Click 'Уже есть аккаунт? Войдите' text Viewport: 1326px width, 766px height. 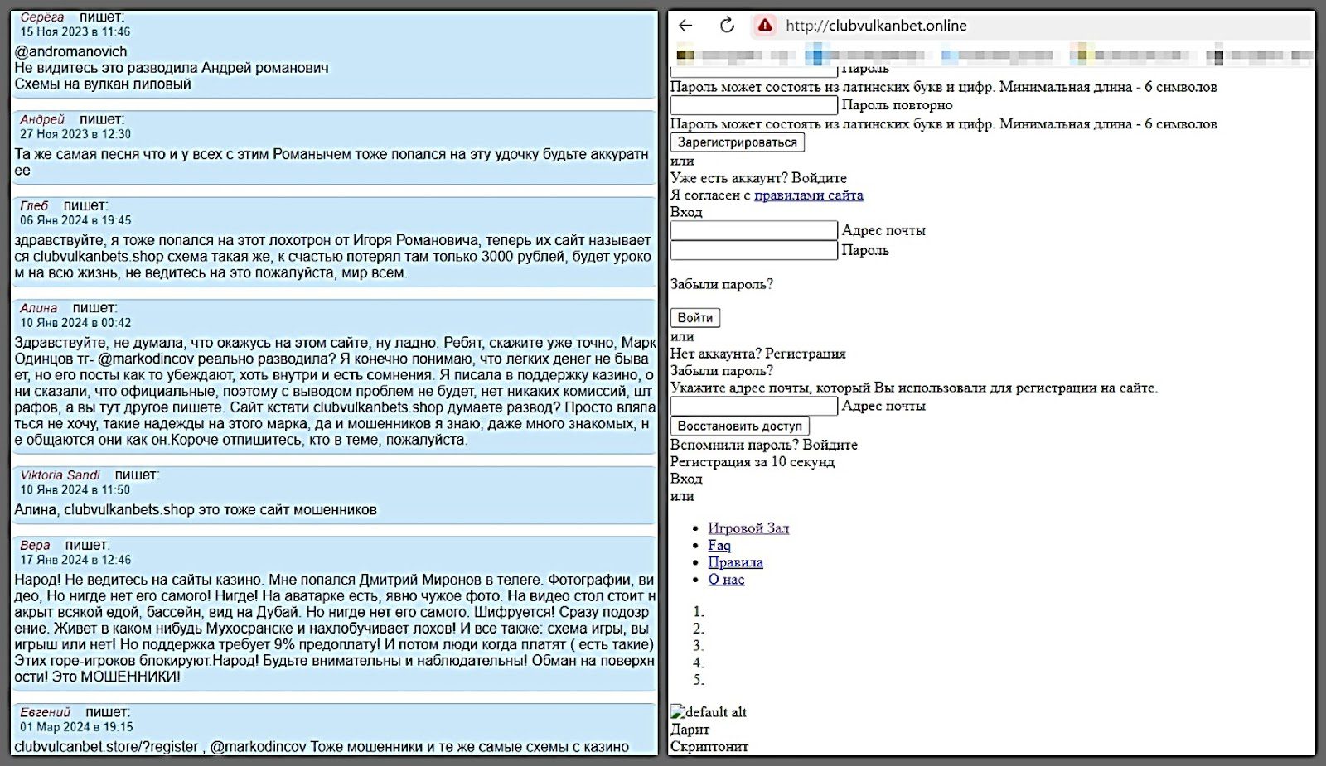(x=758, y=178)
